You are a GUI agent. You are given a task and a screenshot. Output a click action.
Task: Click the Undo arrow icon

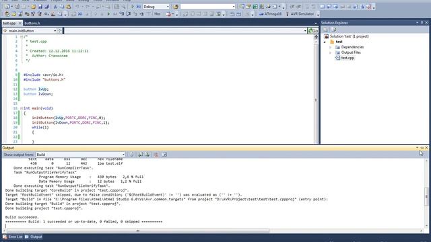click(77, 6)
